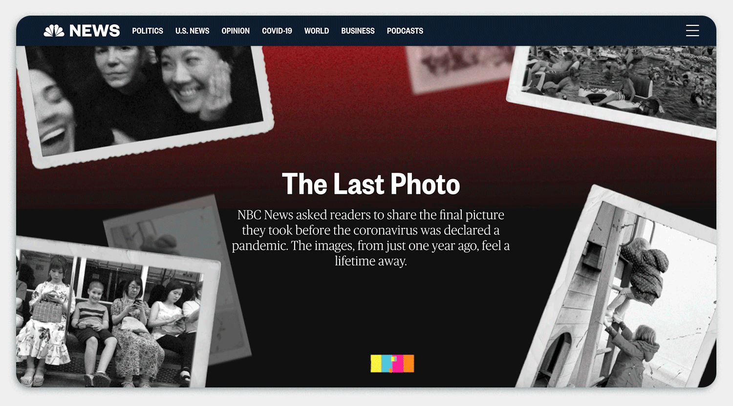Go to U.S. News

192,31
